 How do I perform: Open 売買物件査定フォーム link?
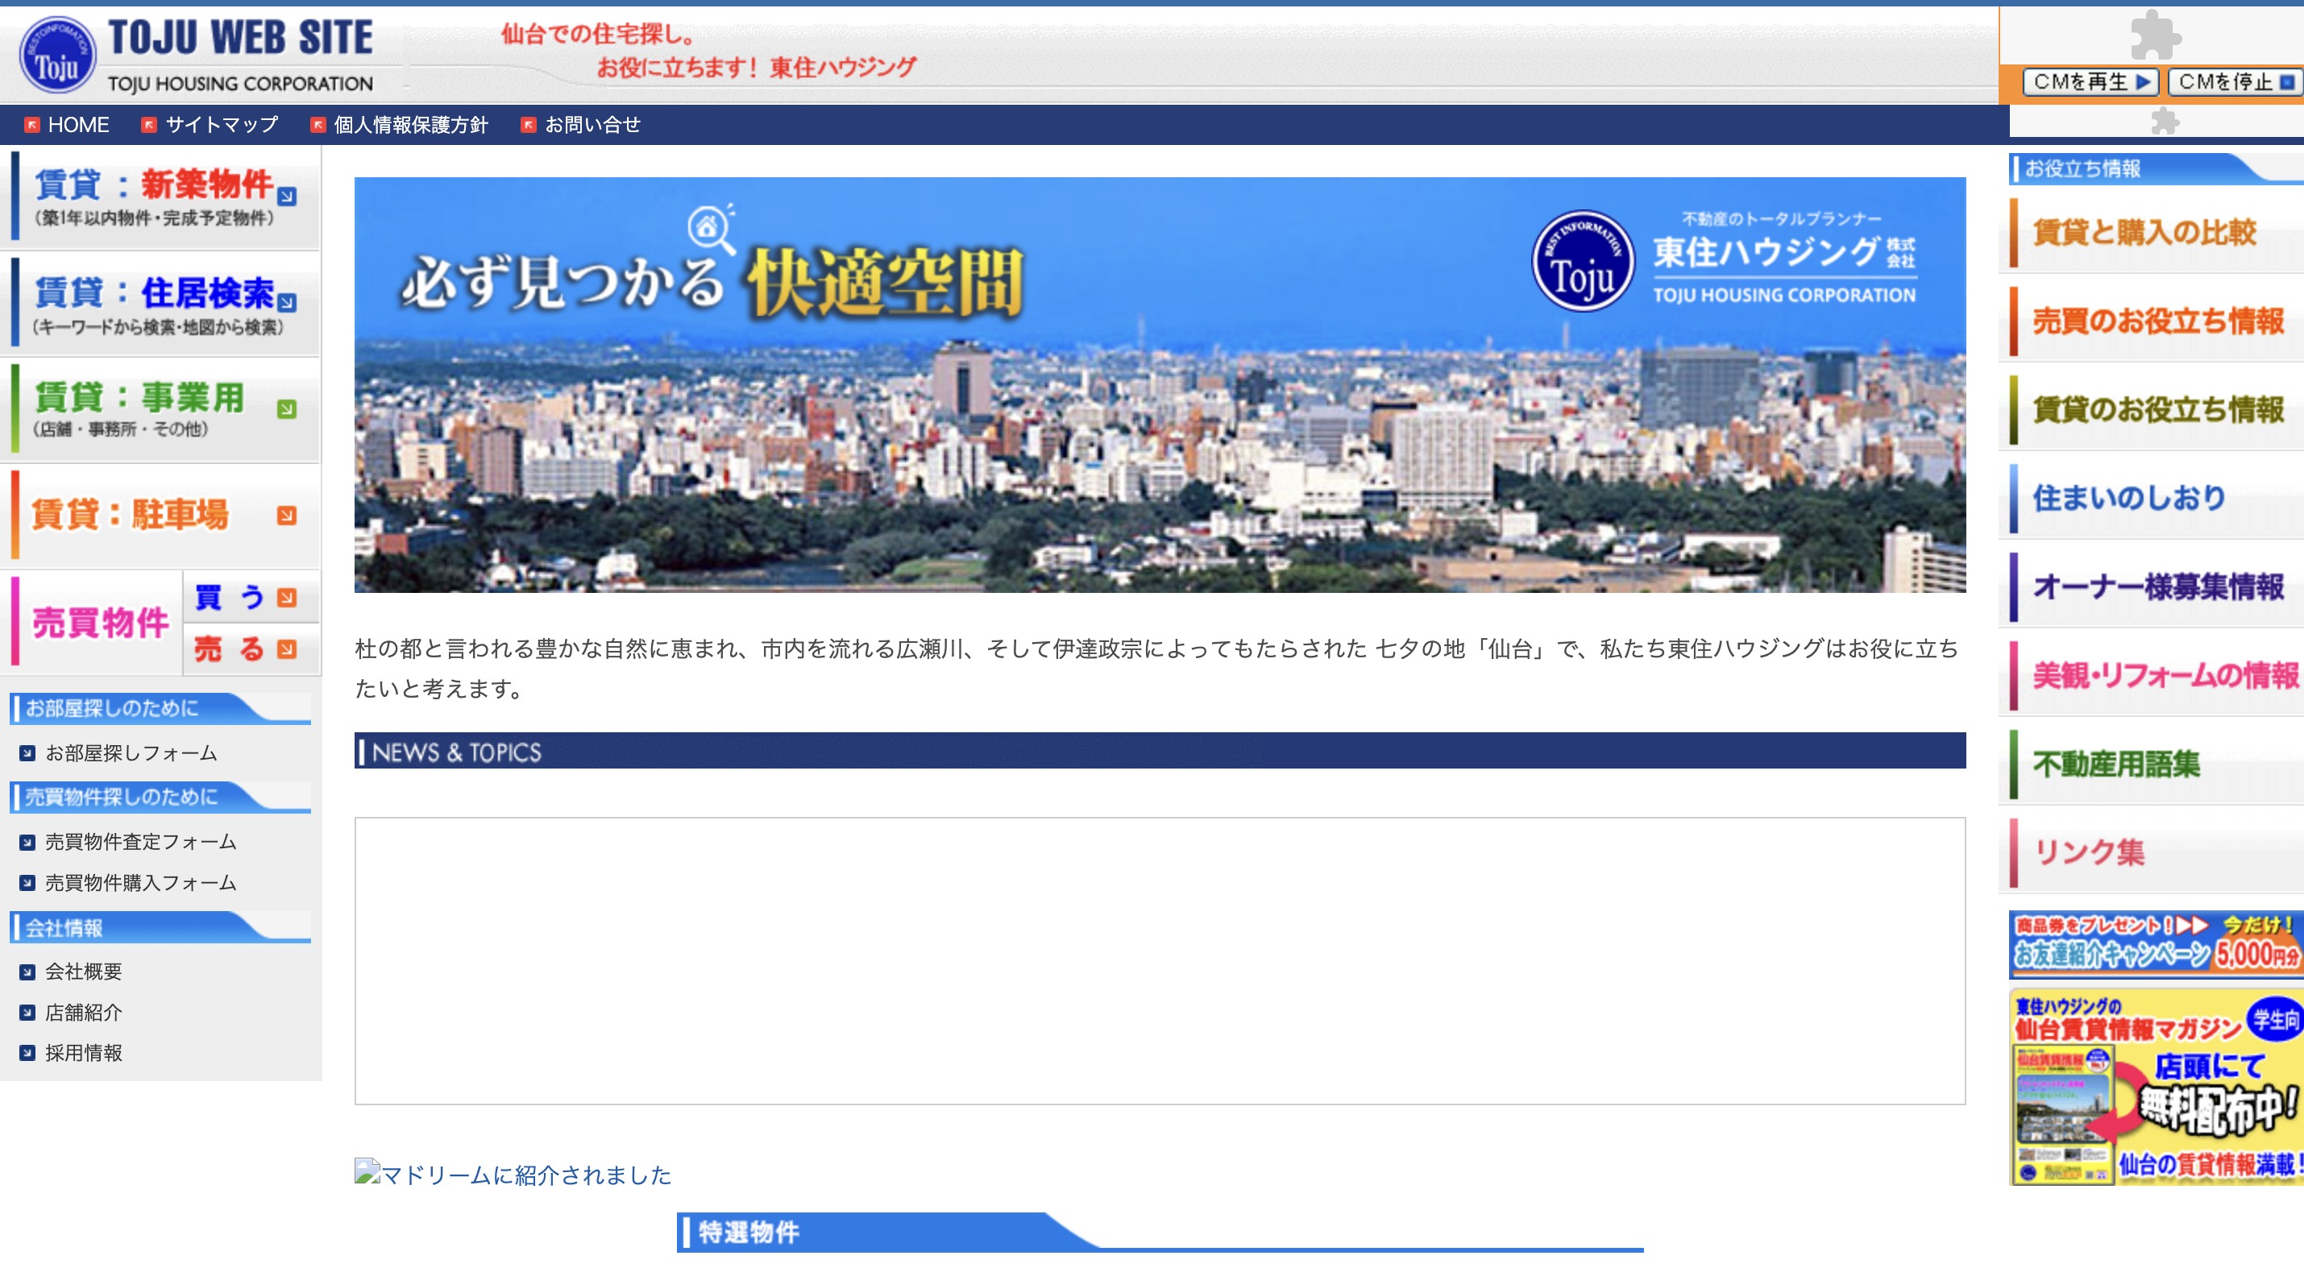pos(141,843)
